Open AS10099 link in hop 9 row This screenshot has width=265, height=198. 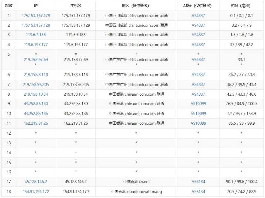coord(198,104)
